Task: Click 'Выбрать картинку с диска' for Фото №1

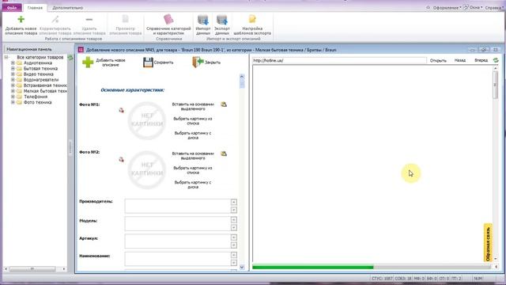Action: [x=193, y=135]
